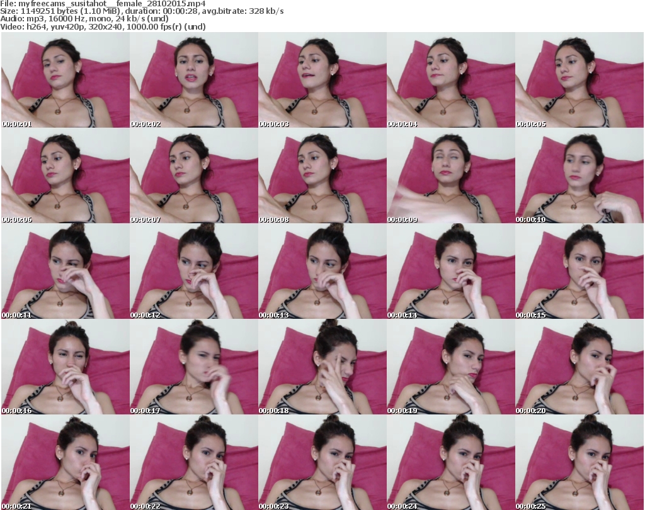Open the frame at 00:00:06
Viewport: 645px width, 510px height.
(x=66, y=175)
